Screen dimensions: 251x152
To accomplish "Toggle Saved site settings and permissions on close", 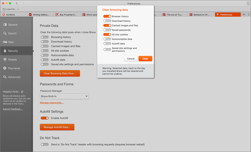I will (x=44, y=64).
